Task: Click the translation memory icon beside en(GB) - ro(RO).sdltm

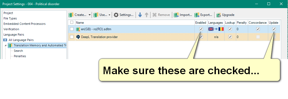Action: [78, 29]
